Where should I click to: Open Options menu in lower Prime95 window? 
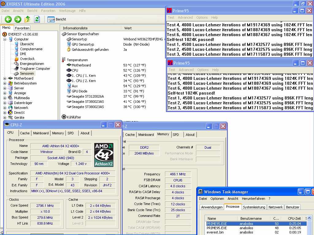coord(203,70)
